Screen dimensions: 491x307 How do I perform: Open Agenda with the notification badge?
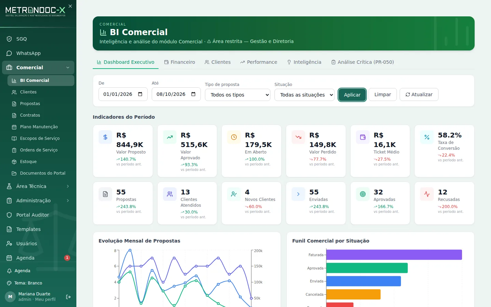point(38,258)
